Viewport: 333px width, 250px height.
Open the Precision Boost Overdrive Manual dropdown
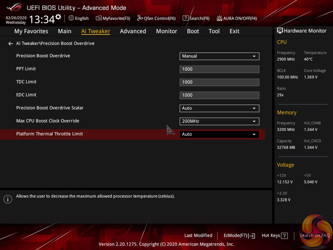click(x=219, y=56)
